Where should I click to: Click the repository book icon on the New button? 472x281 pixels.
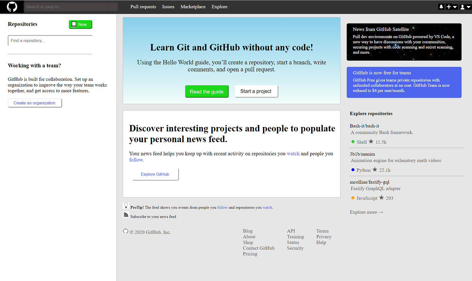coord(74,24)
